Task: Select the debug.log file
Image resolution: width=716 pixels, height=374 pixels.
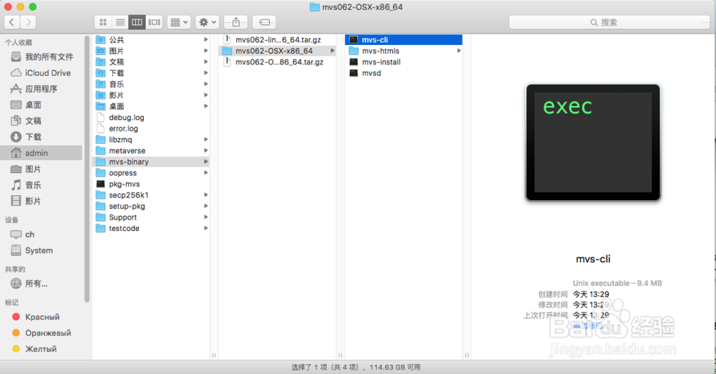Action: [152, 117]
